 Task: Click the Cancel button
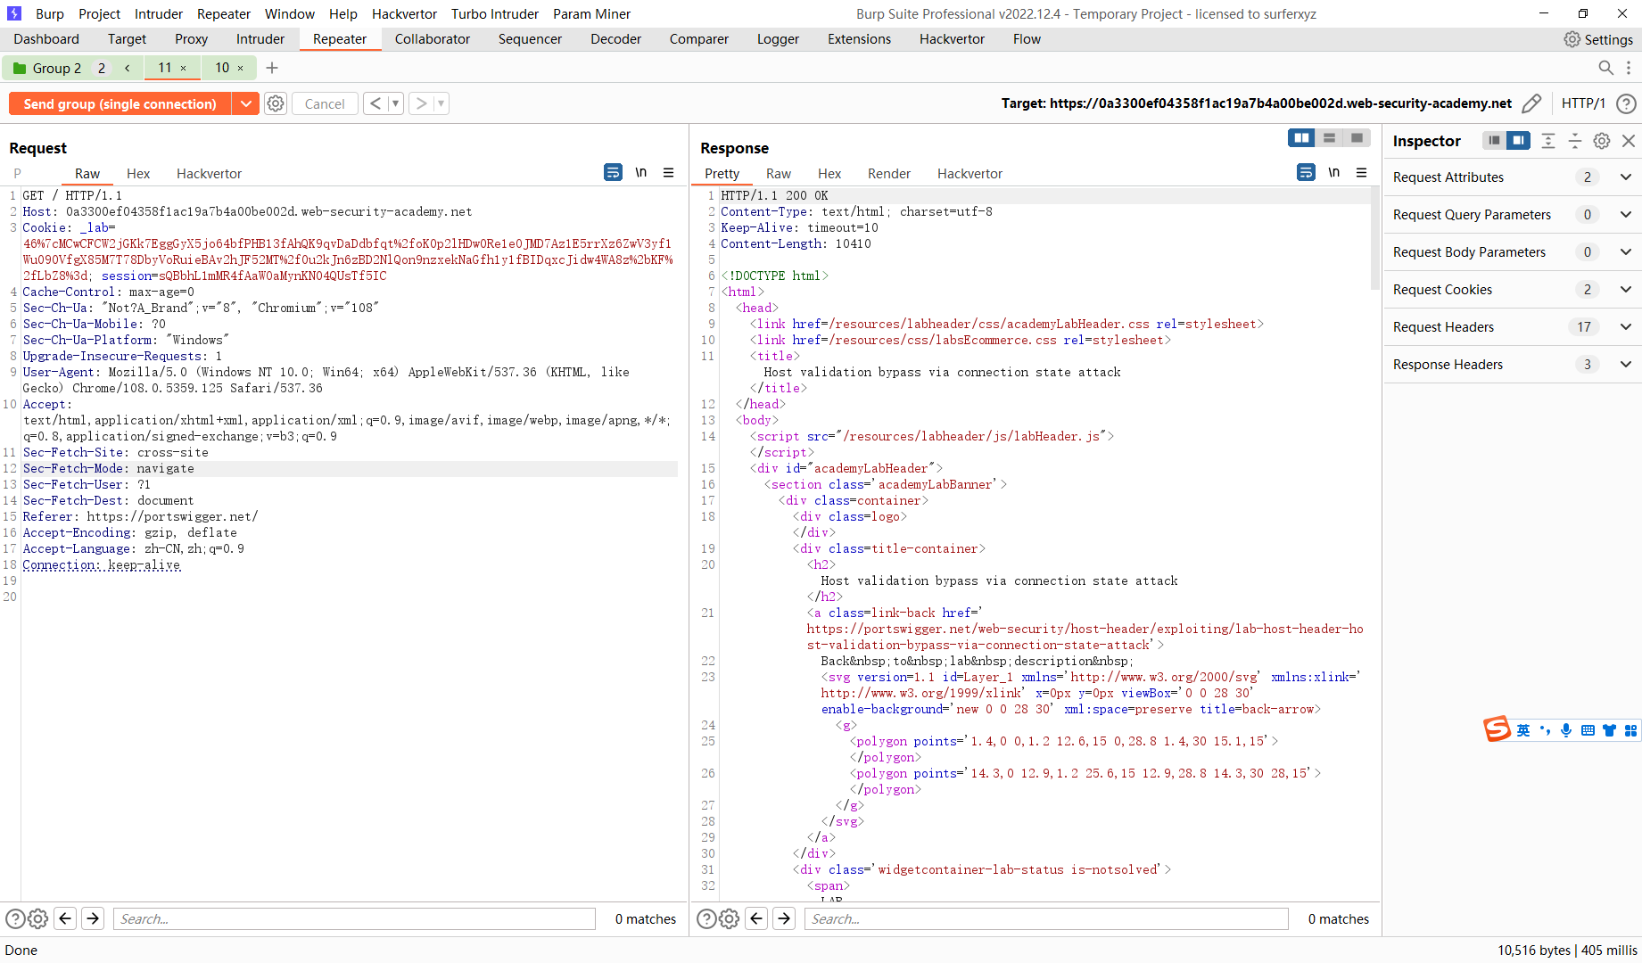tap(324, 103)
